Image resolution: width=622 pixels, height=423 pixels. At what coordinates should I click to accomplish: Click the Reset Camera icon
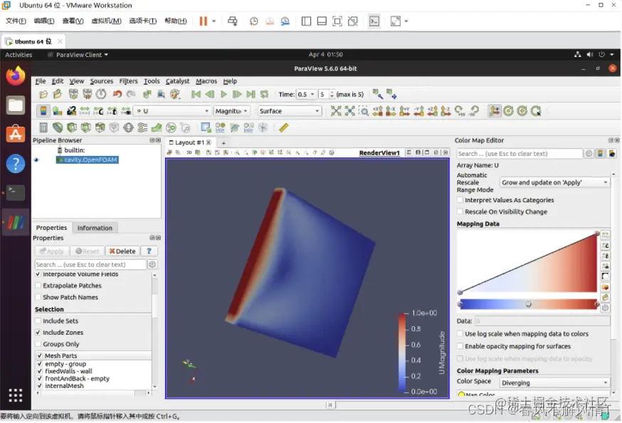point(336,111)
